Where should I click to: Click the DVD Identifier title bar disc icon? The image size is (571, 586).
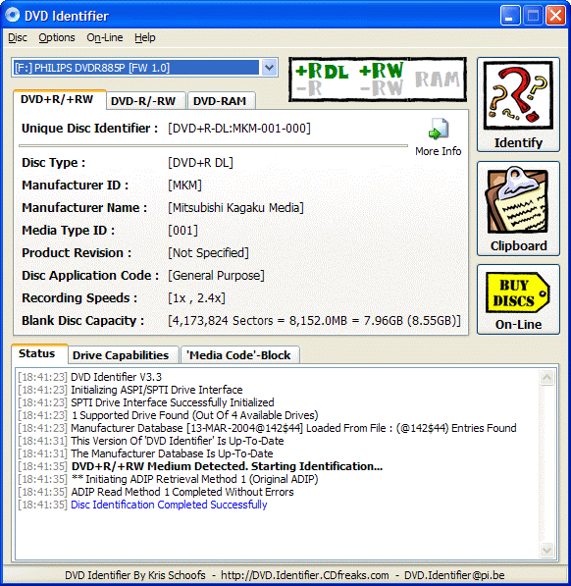[x=13, y=16]
